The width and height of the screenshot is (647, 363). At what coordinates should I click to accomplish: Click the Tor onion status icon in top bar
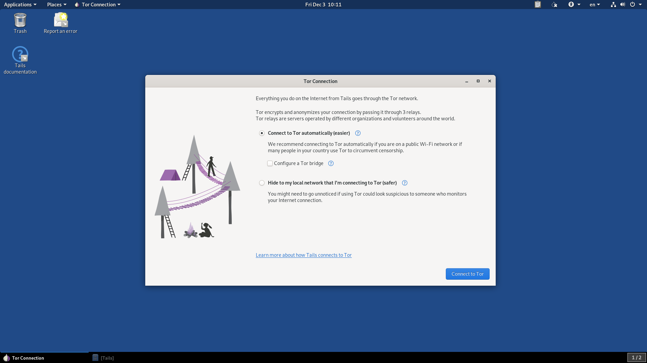pos(554,4)
